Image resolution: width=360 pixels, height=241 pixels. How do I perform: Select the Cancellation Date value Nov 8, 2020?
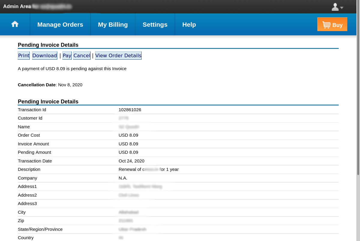tap(70, 85)
